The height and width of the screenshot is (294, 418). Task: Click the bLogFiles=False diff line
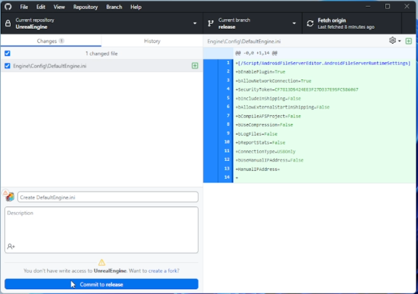point(324,134)
